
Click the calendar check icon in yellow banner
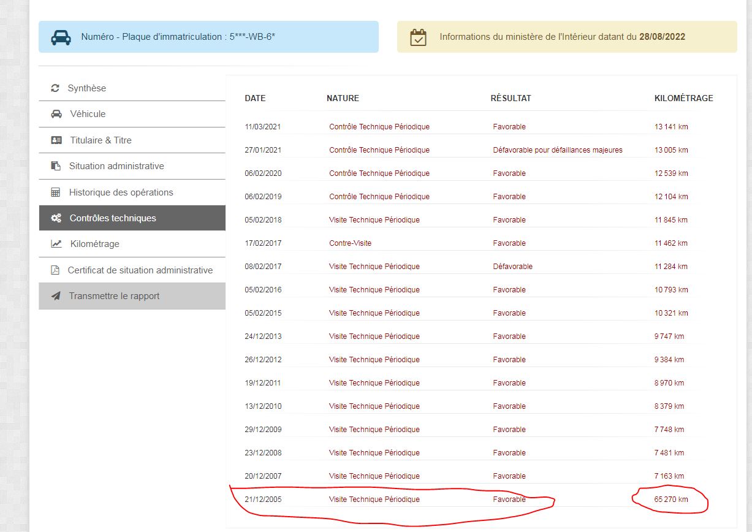pos(418,37)
